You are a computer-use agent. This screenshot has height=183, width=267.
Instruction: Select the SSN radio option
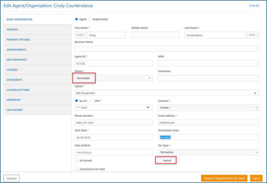click(92, 101)
